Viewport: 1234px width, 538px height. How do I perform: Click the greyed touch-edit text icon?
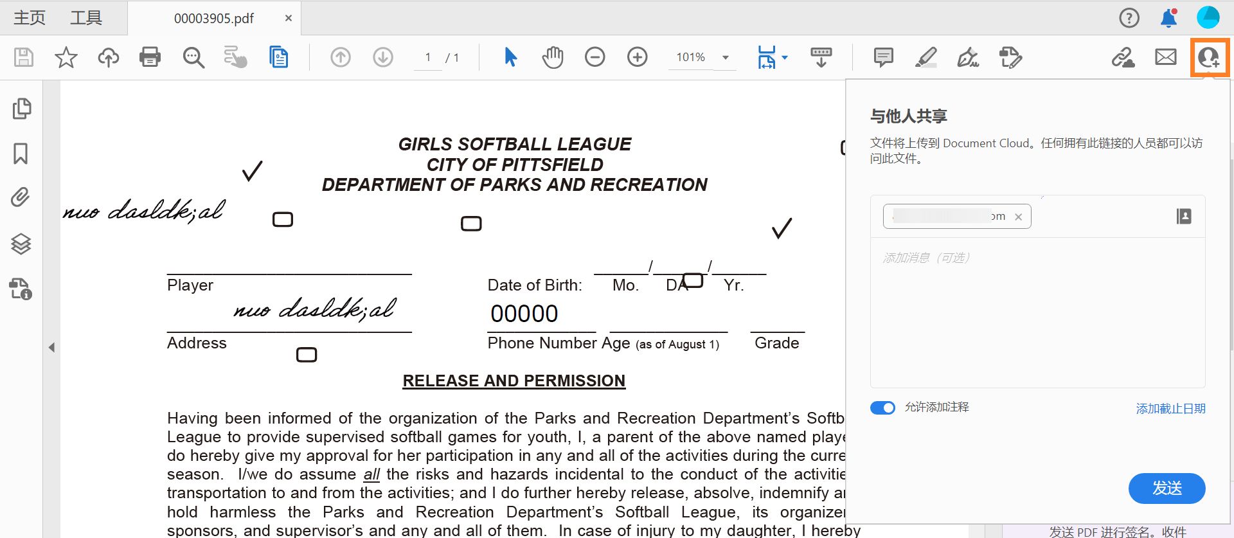[x=235, y=57]
